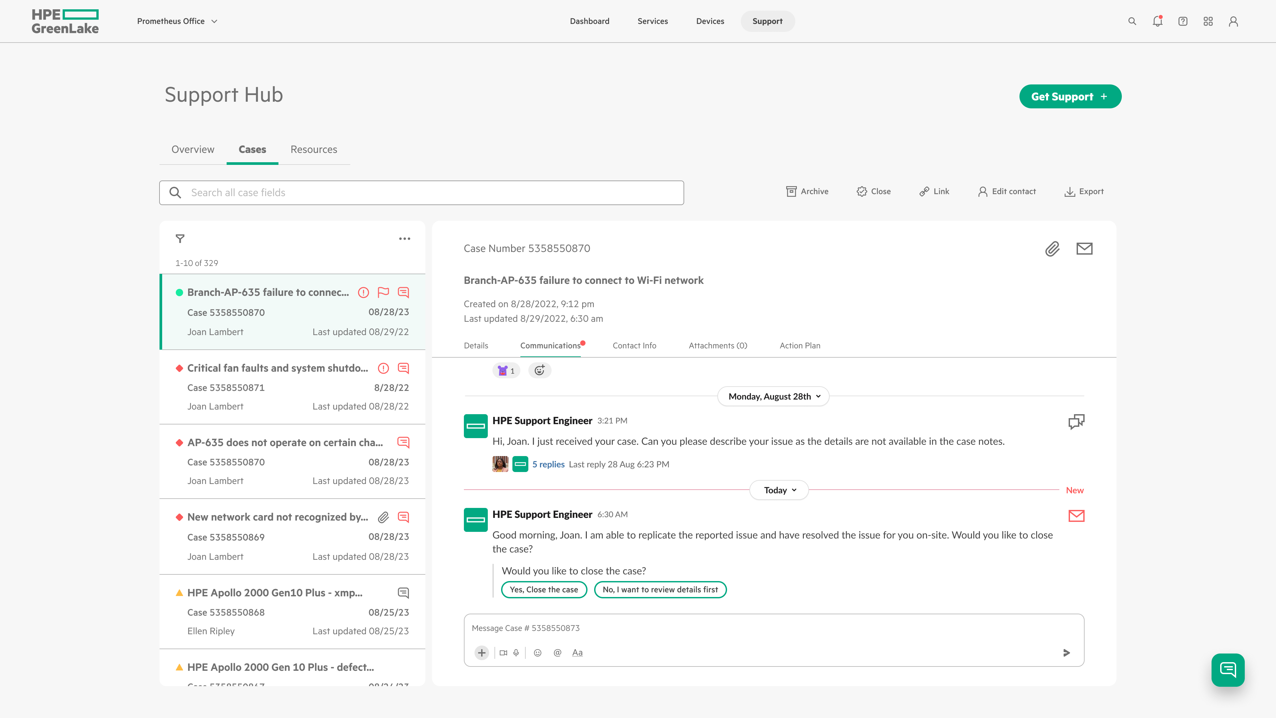This screenshot has height=718, width=1276.
Task: Open the Monday, August 28th date dropdown
Action: click(773, 397)
